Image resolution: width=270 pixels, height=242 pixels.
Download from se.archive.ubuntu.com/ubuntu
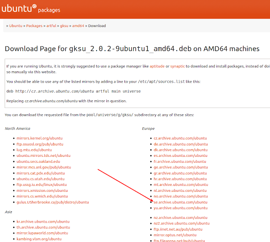tap(181, 202)
